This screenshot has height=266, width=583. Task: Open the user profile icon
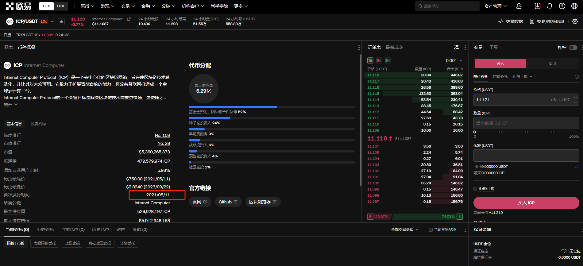click(x=519, y=6)
